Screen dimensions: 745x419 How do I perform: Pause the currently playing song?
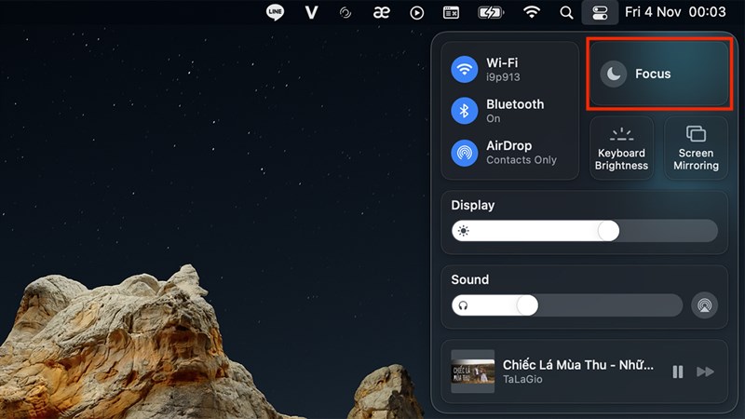(x=678, y=372)
